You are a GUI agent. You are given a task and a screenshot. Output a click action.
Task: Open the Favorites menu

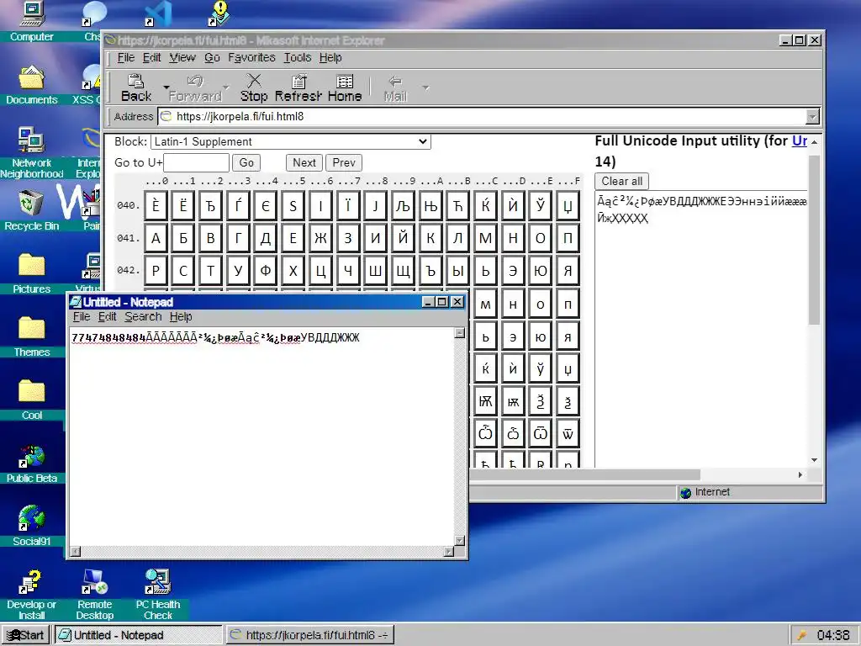click(251, 58)
